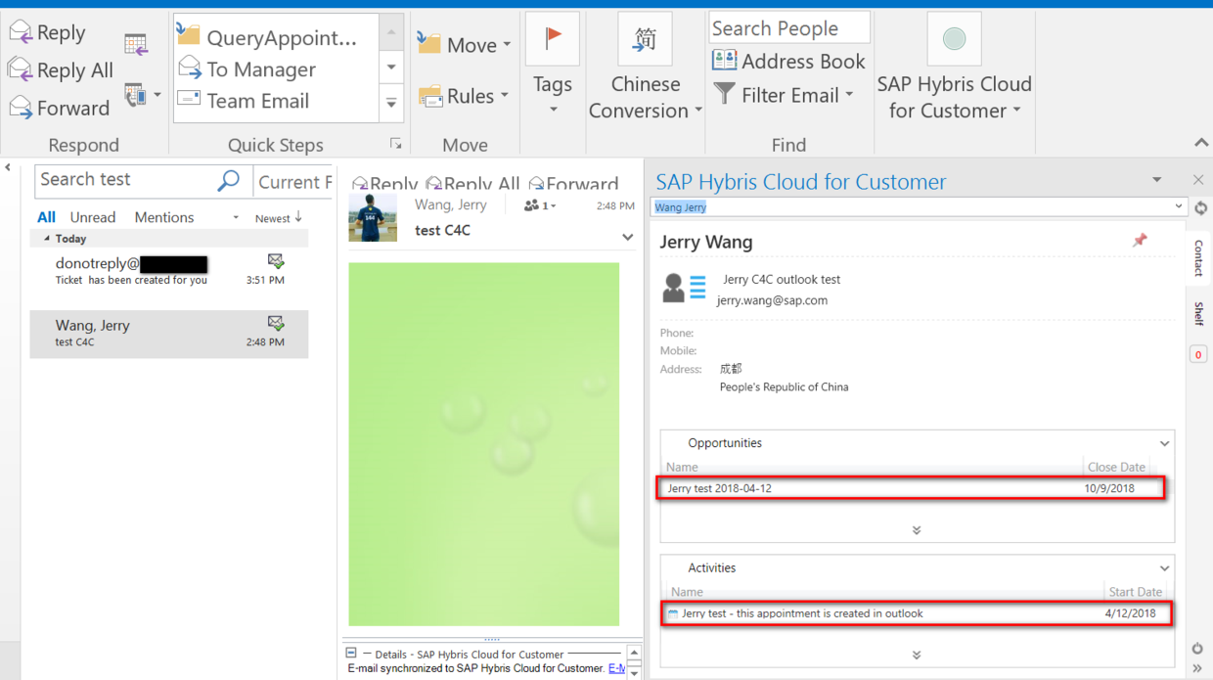Click sync status icon on donotreply email
The height and width of the screenshot is (680, 1213).
(x=276, y=262)
